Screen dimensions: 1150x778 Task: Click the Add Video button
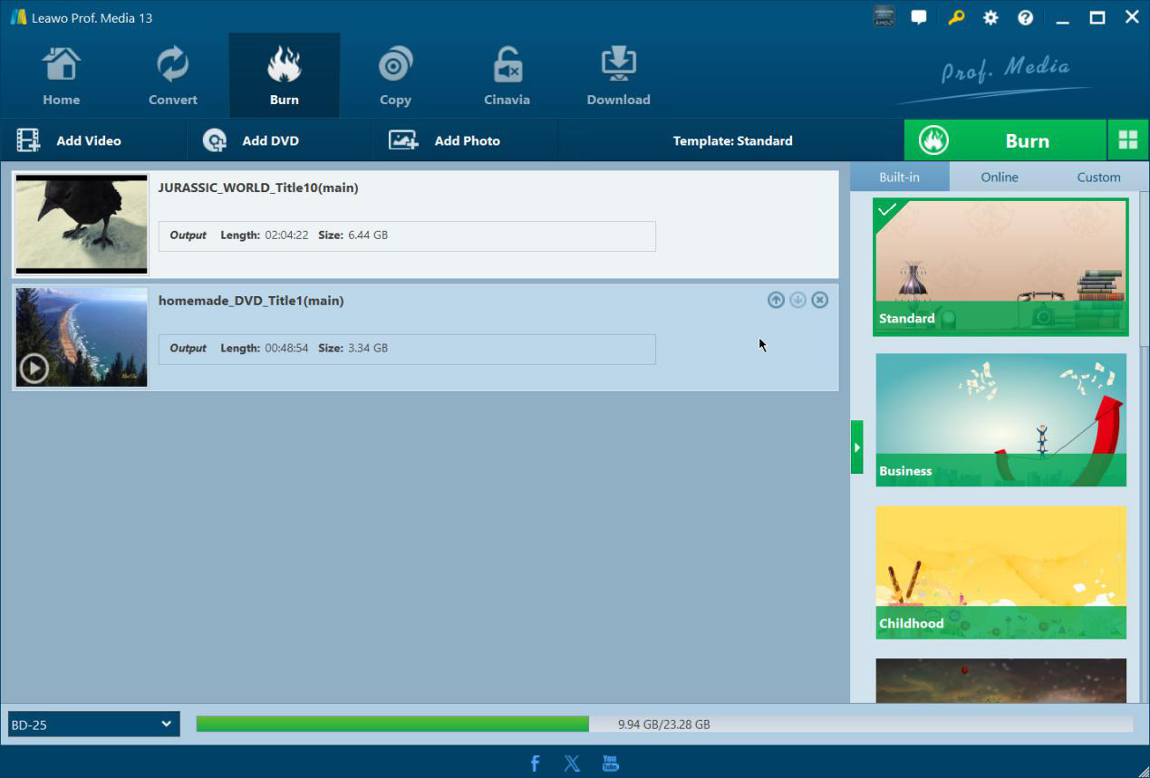(69, 140)
